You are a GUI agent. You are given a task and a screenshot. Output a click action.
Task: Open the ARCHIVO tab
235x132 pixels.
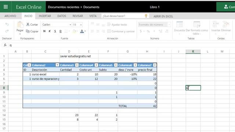click(10, 16)
